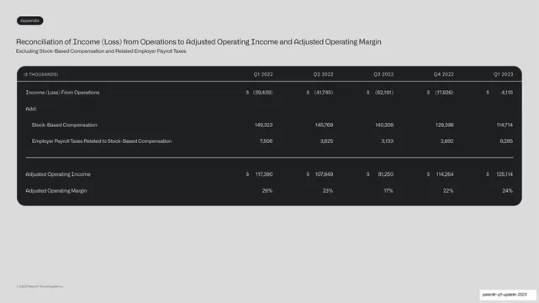
Task: Click the 7,506 value
Action: click(x=266, y=141)
